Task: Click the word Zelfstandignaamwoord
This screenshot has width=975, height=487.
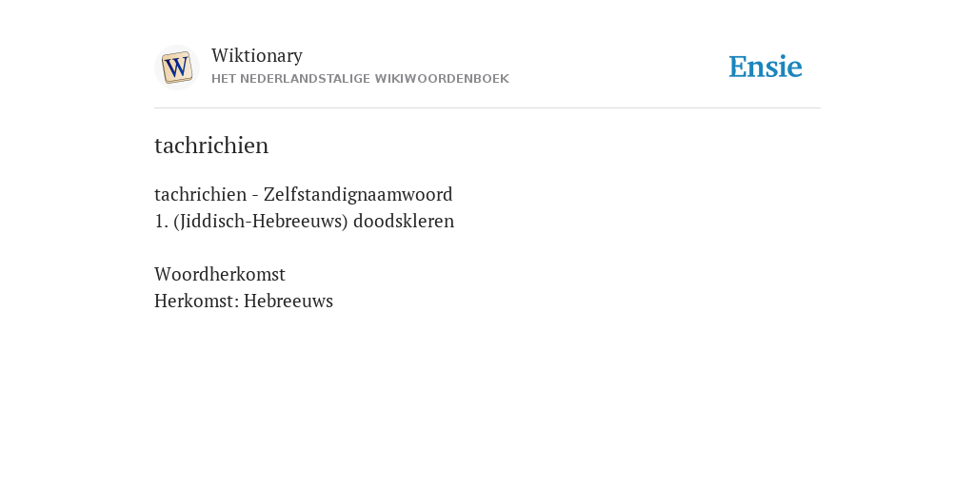Action: [358, 194]
